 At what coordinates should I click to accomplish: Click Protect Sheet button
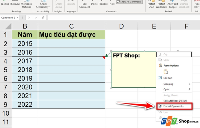point(151,4)
